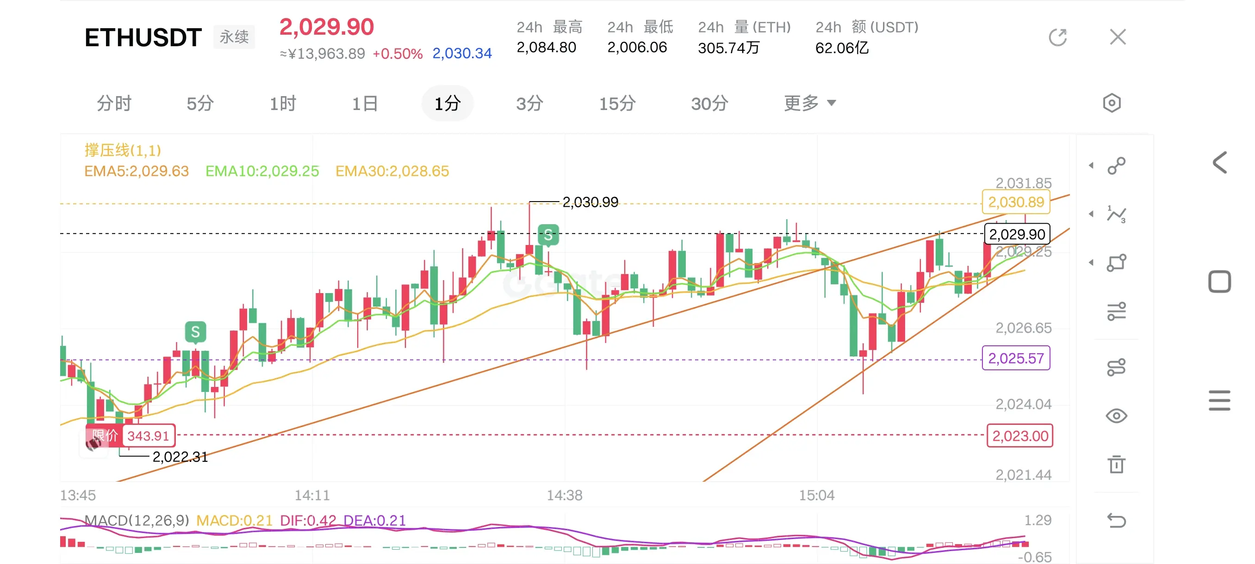Select the wave pattern drawing tool
Image resolution: width=1255 pixels, height=564 pixels.
point(1116,214)
